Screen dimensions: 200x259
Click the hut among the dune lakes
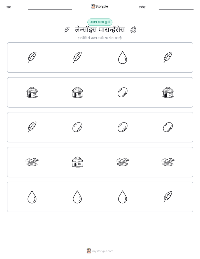point(77,162)
